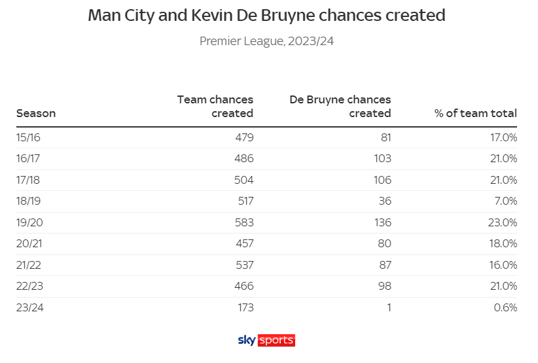Select the 23.0% percentage cell
The width and height of the screenshot is (538, 363).
503,222
